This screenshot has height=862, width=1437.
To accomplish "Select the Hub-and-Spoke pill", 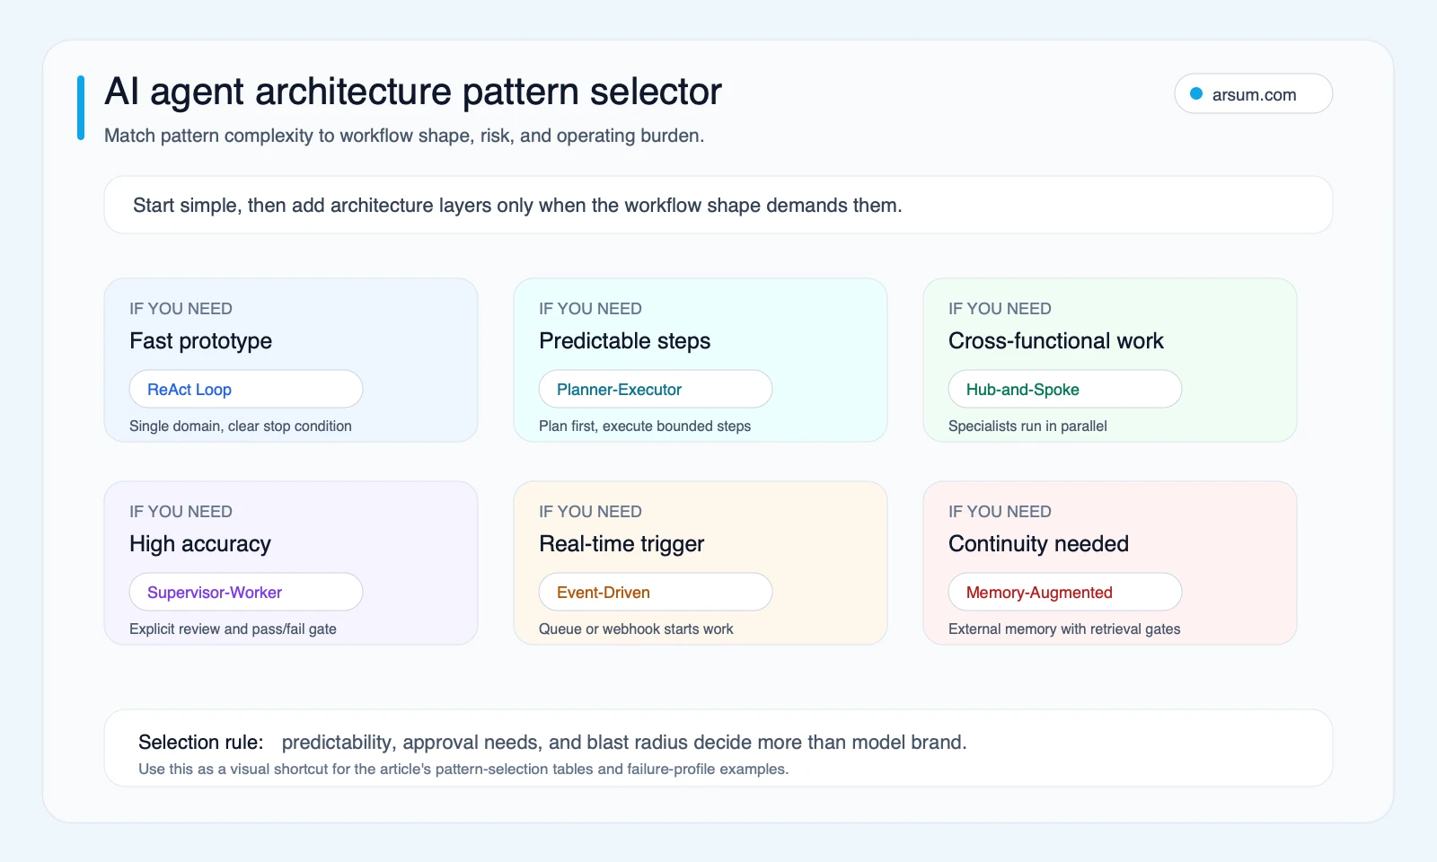I will (1065, 389).
